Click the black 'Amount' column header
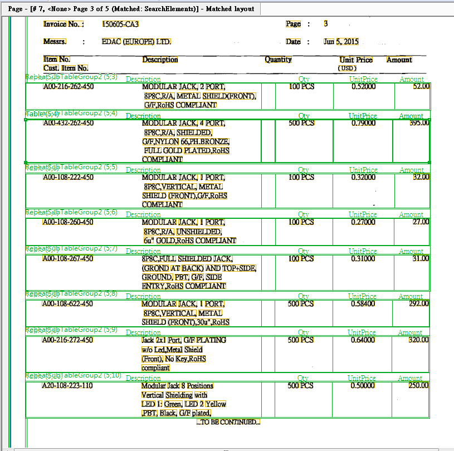 coord(399,60)
